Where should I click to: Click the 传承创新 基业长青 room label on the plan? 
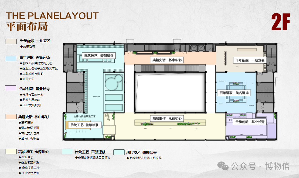(x=250, y=122)
